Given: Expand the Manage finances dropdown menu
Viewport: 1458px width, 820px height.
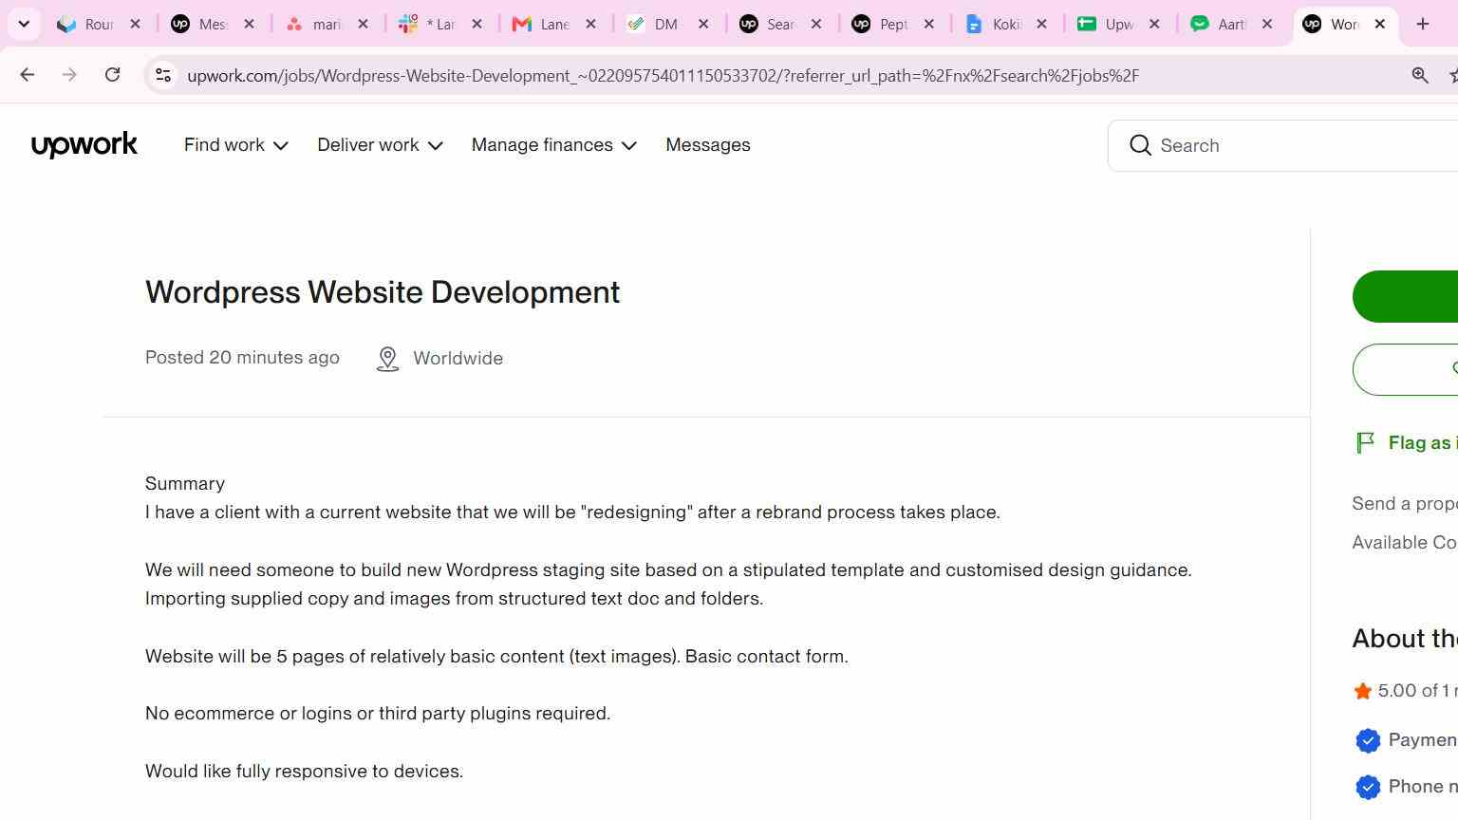Looking at the screenshot, I should (553, 145).
